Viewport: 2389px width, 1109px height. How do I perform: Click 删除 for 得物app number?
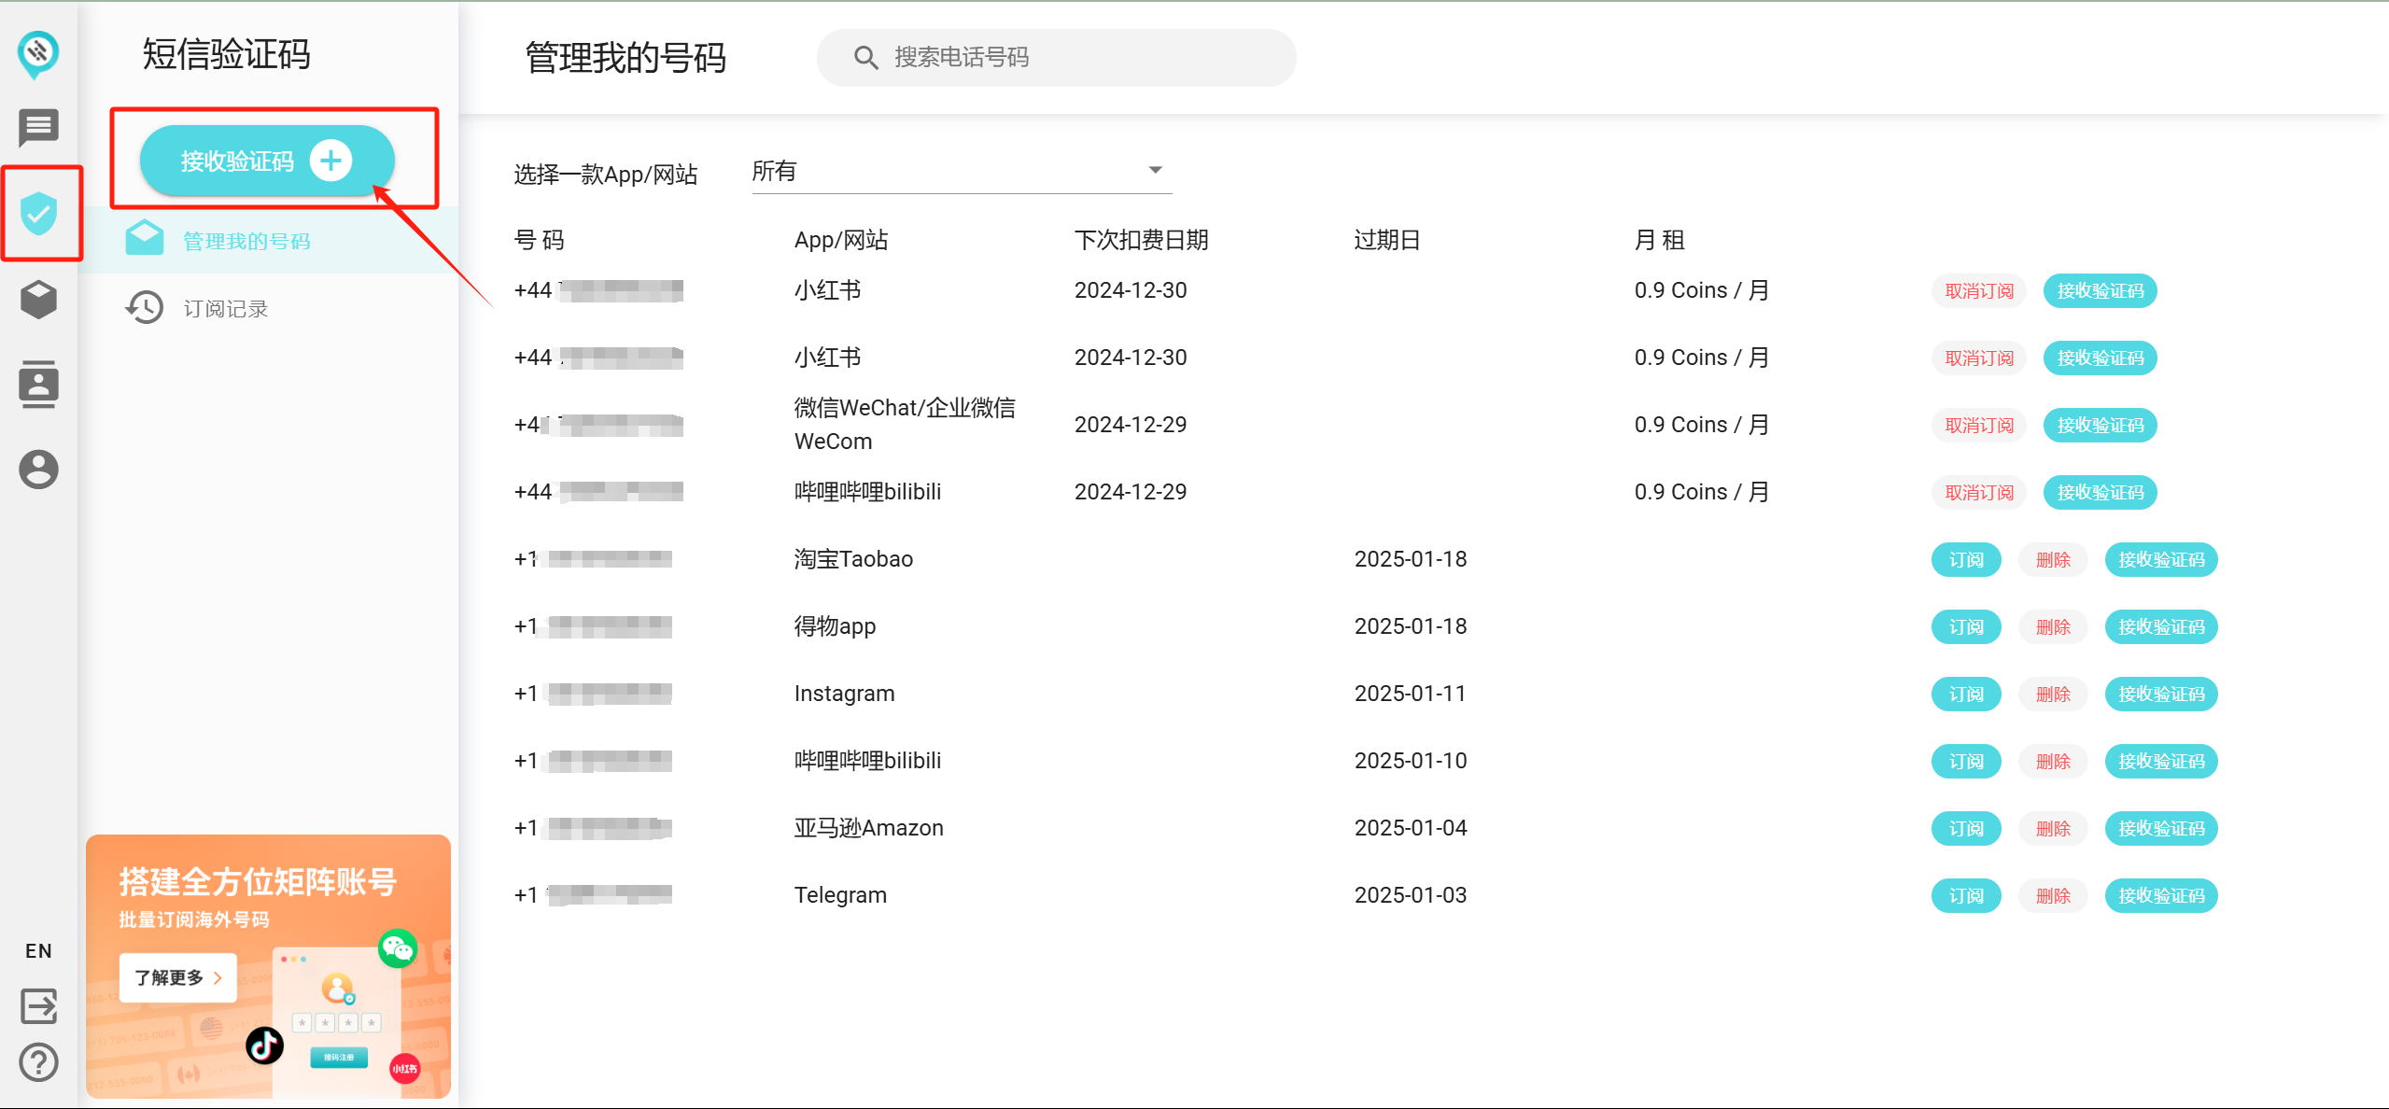coord(2053,627)
